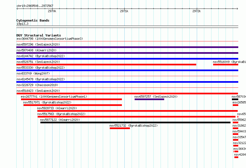Open variant label esv3644798 (1000GenomesConsortiumPhase3)
246x168 pixels.
(x=50, y=39)
